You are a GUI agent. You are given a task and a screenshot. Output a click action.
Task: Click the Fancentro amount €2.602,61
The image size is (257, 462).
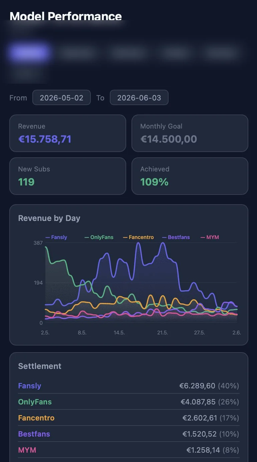pos(200,418)
